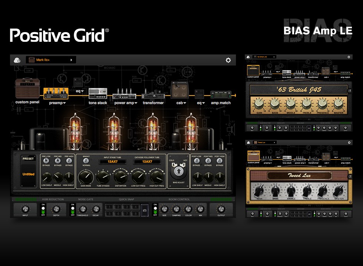Expand the preamp dropdown arrow in Mark IIc+ window

pos(64,103)
